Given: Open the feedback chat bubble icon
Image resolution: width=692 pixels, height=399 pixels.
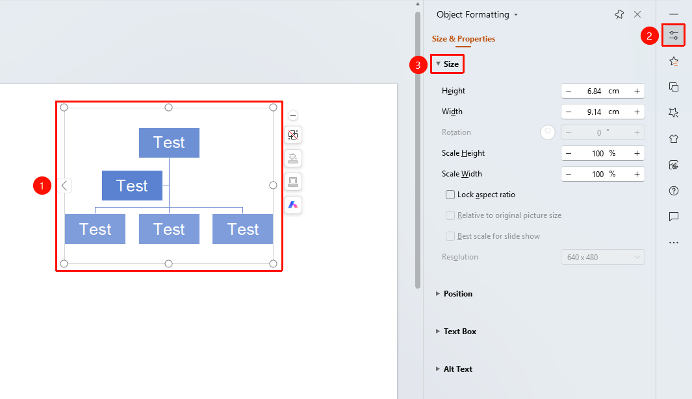Looking at the screenshot, I should click(673, 217).
